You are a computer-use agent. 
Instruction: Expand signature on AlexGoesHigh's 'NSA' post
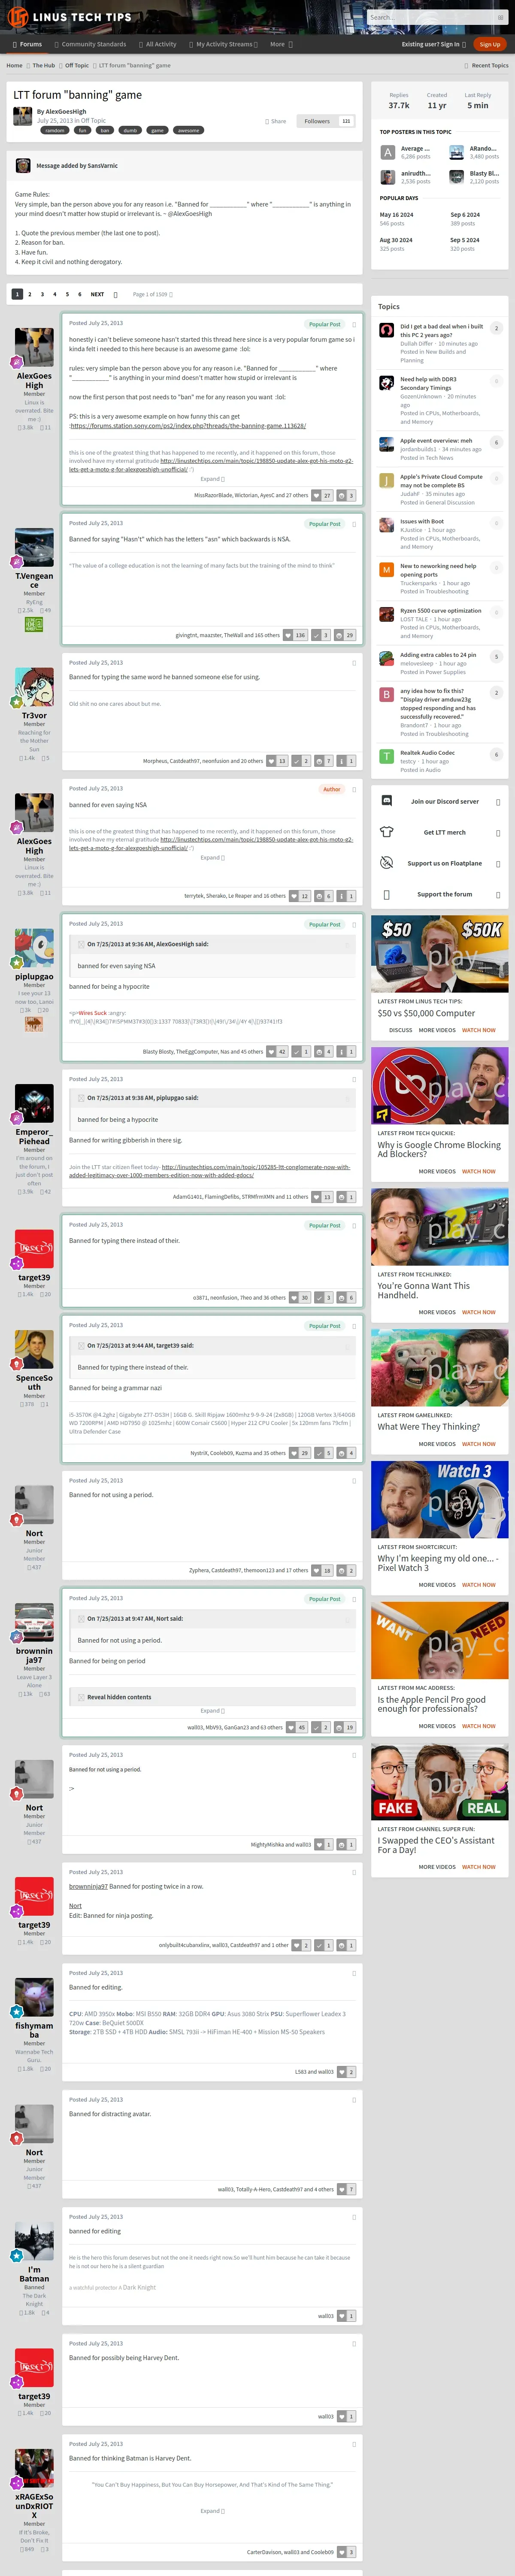212,857
